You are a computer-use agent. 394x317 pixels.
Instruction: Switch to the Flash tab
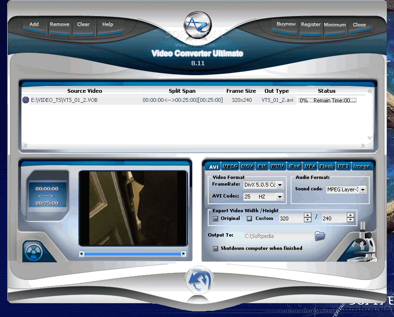tap(327, 167)
